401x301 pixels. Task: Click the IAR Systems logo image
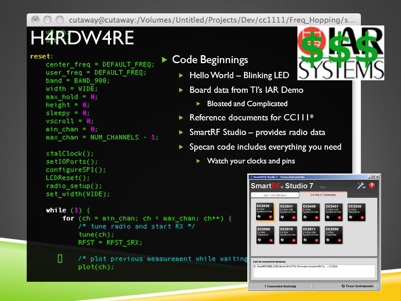tap(341, 53)
